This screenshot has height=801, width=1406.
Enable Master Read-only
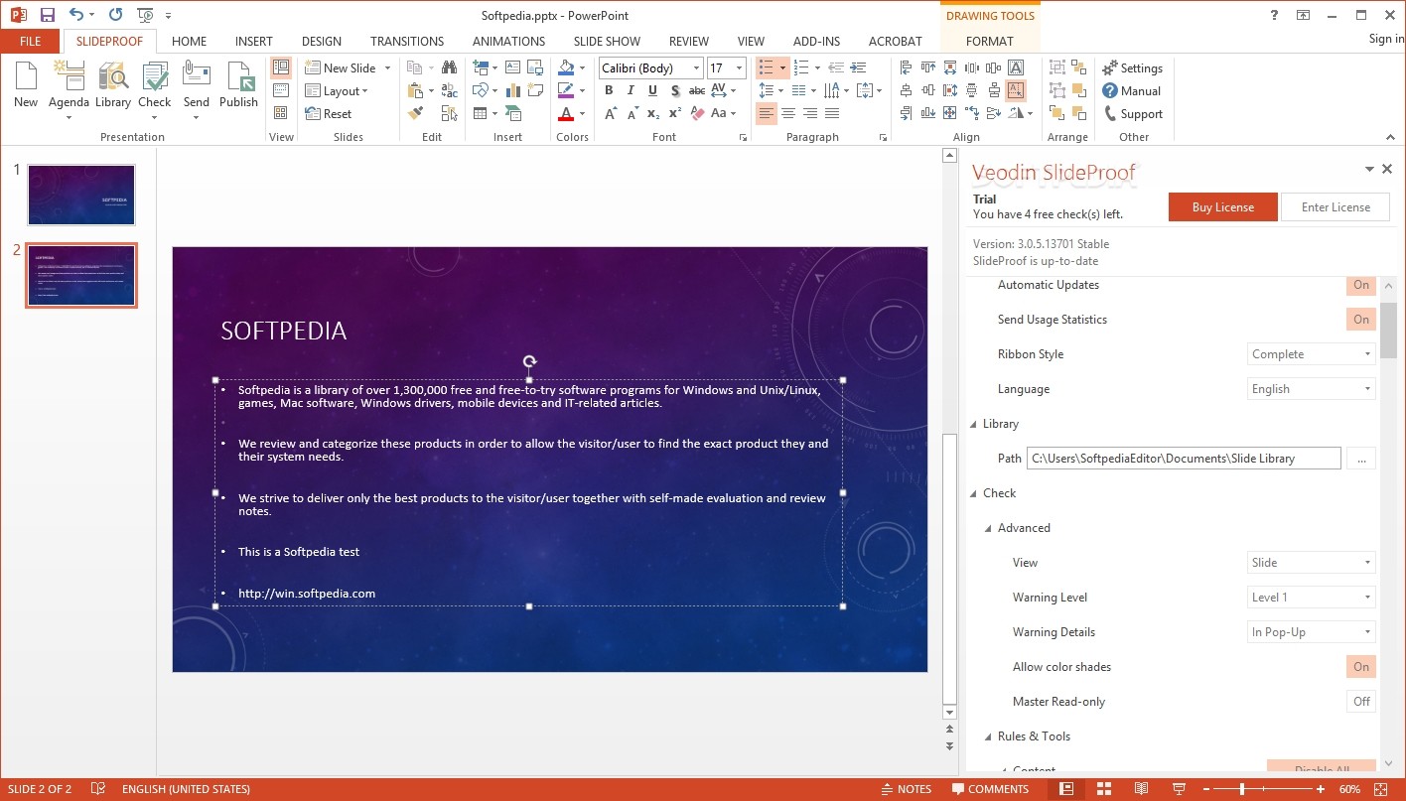pos(1361,702)
